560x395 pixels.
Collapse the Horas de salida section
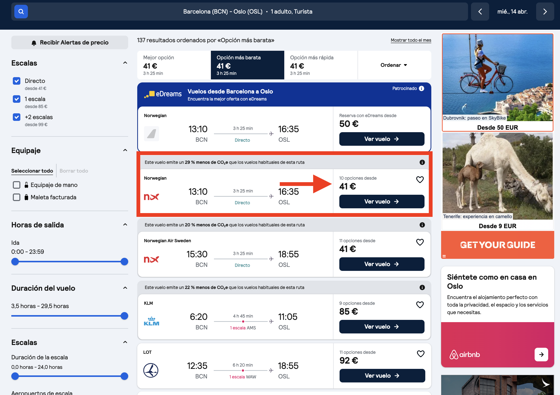pyautogui.click(x=125, y=225)
